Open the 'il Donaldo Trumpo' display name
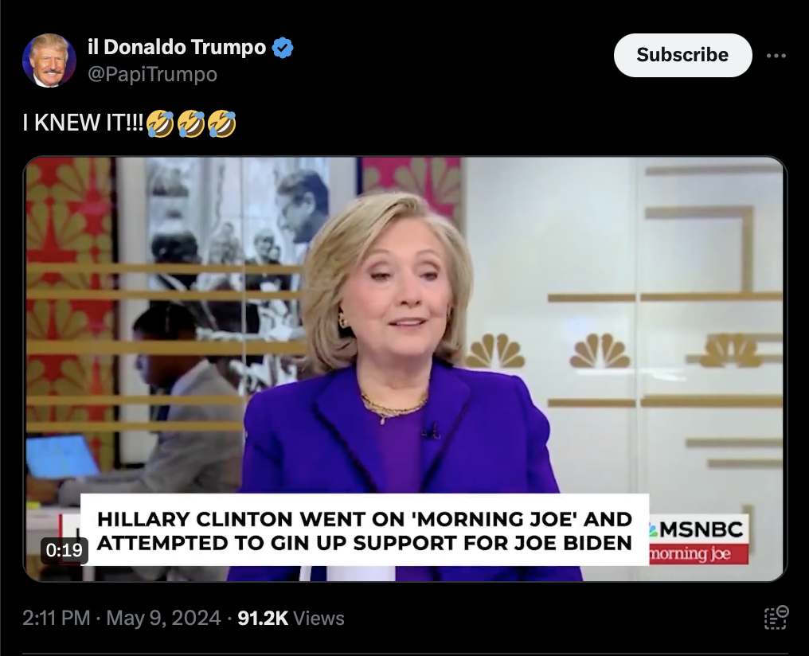This screenshot has width=809, height=656. click(177, 48)
